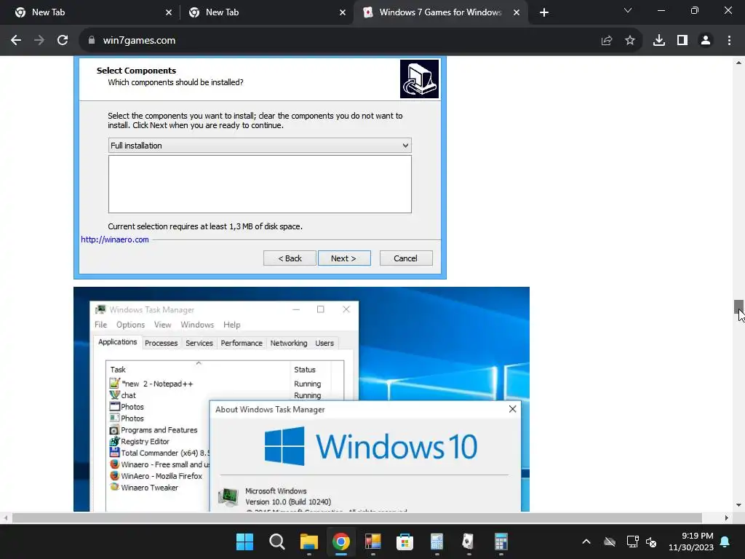Reload the win7games.com page
The width and height of the screenshot is (745, 559).
(x=63, y=41)
